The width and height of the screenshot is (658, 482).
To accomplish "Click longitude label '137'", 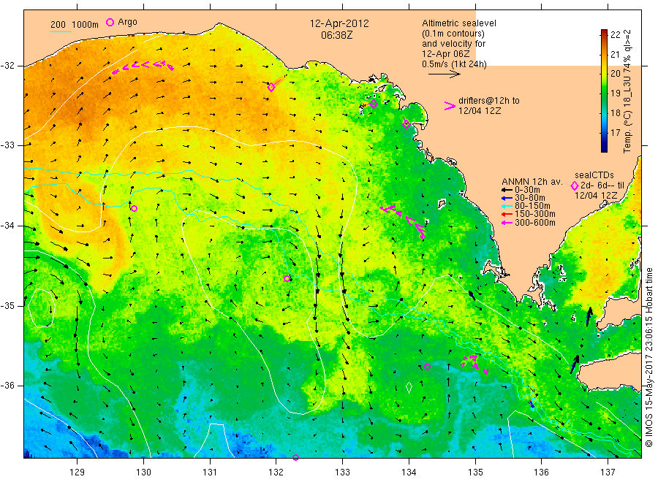I will tap(608, 473).
